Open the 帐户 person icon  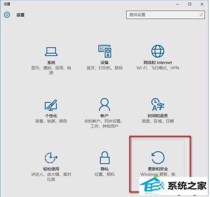click(105, 104)
